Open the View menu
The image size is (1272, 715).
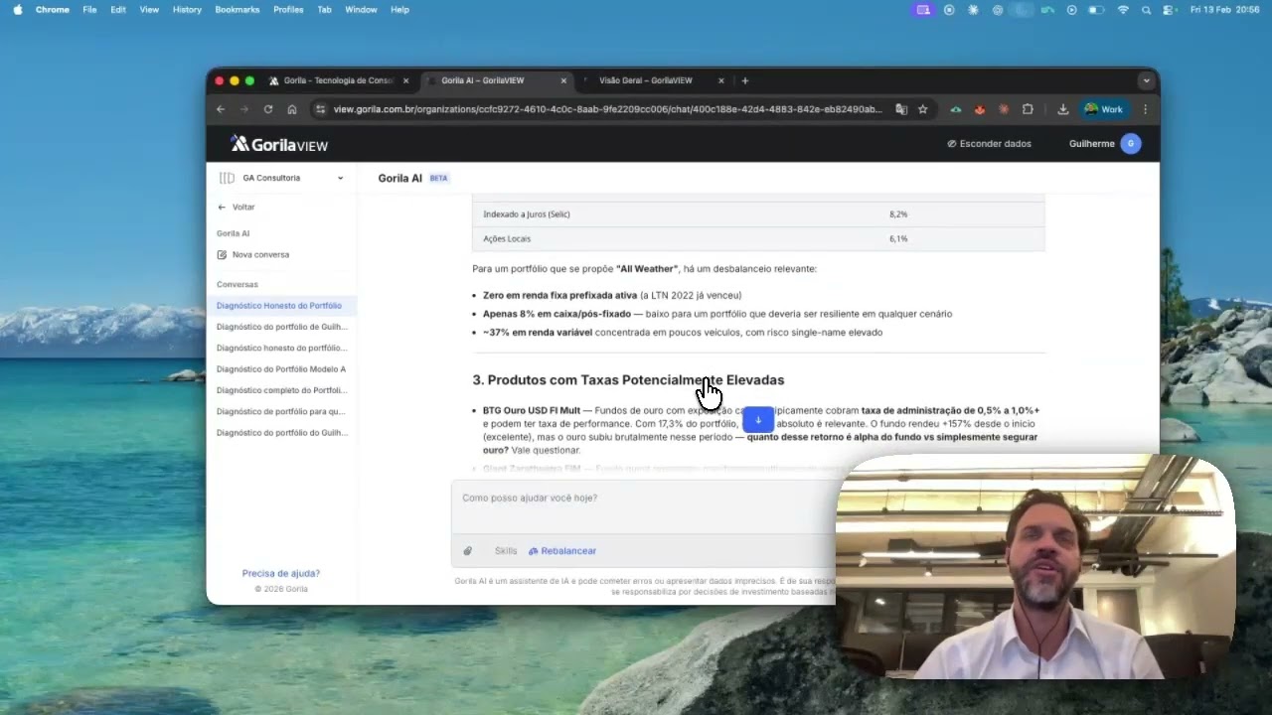pos(149,10)
